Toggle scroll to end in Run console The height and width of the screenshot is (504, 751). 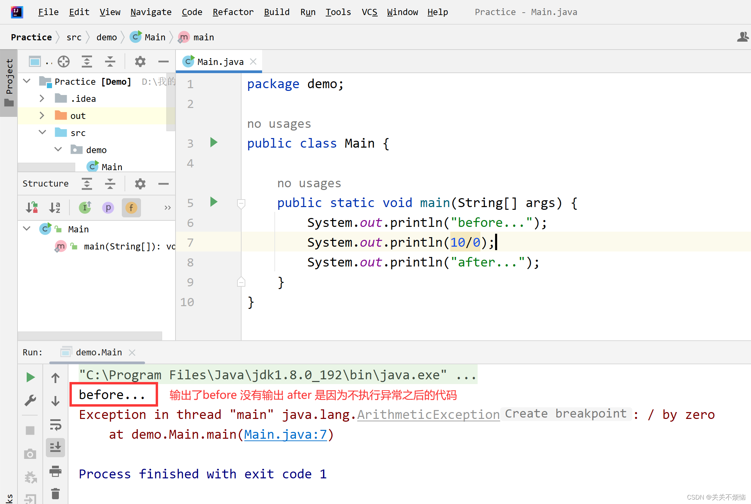pos(55,447)
